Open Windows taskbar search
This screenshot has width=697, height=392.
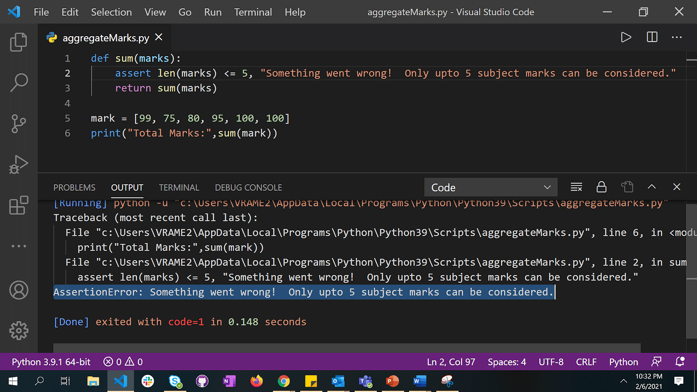(x=39, y=382)
